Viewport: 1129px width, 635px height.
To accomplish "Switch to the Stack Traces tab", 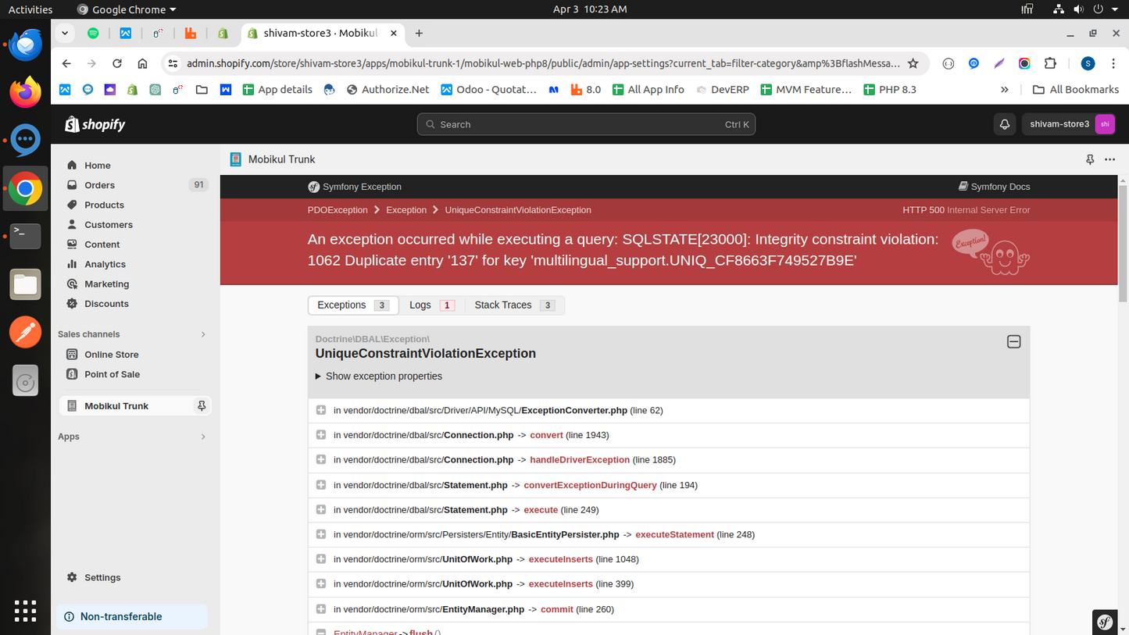I will (513, 305).
